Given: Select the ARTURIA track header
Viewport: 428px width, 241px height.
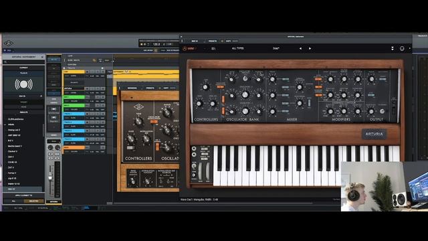Looking at the screenshot, I should click(x=74, y=88).
